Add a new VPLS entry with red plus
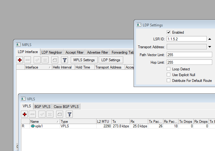 click(x=25, y=114)
